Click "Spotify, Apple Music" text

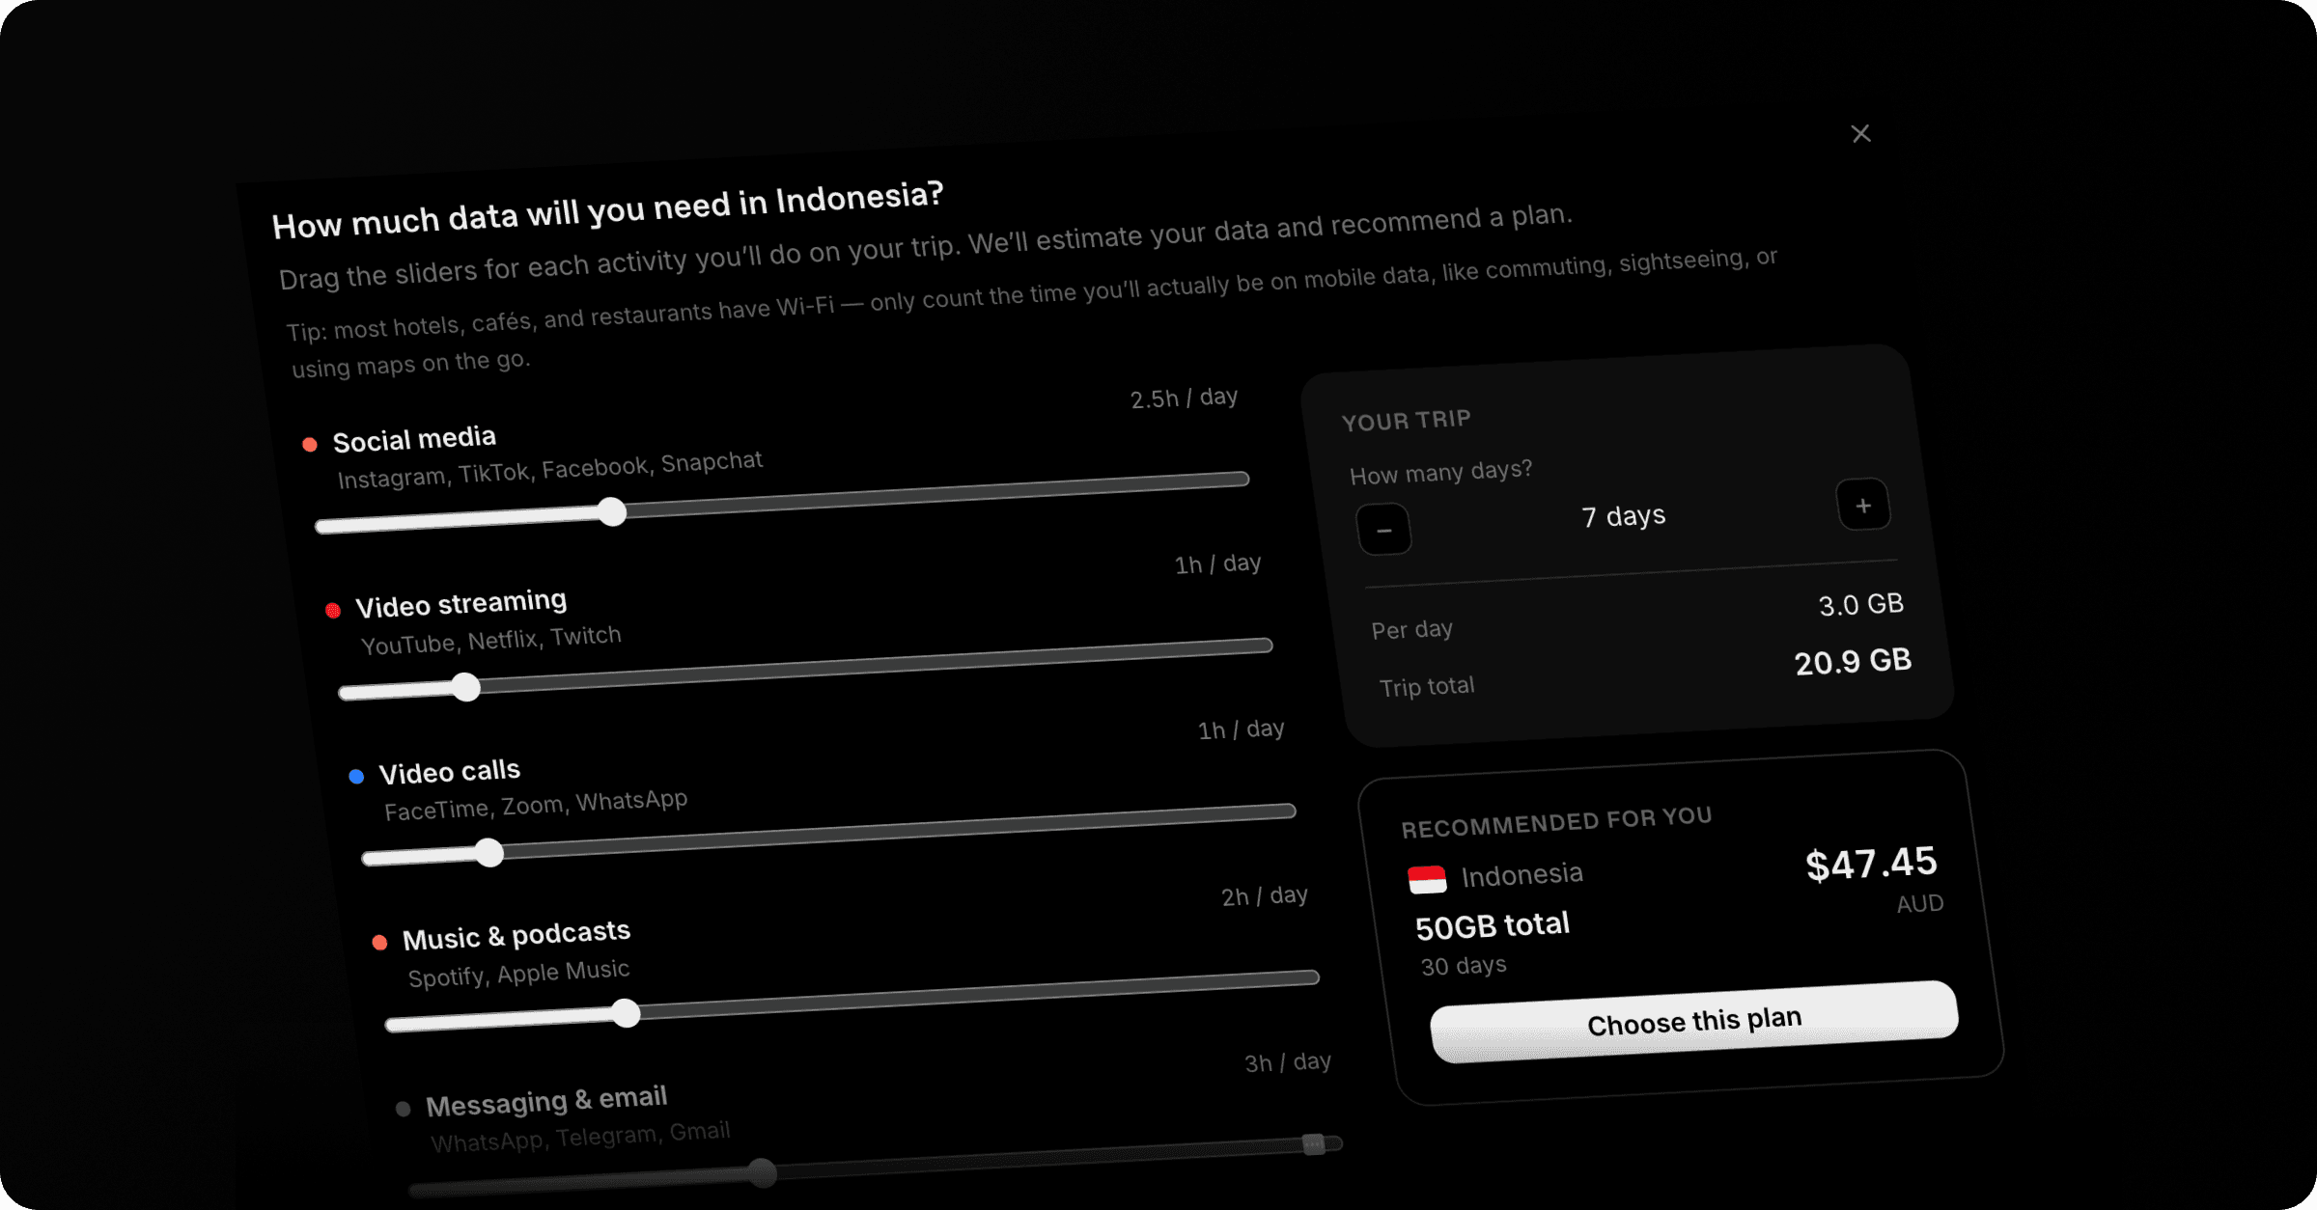pyautogui.click(x=519, y=974)
